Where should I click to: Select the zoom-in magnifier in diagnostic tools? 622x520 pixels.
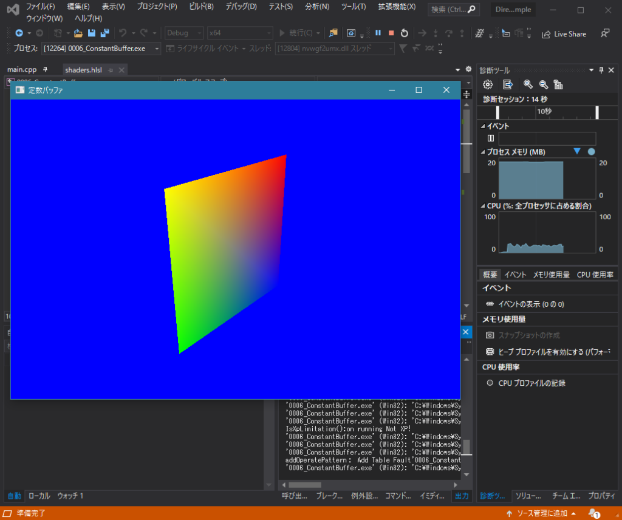click(526, 84)
